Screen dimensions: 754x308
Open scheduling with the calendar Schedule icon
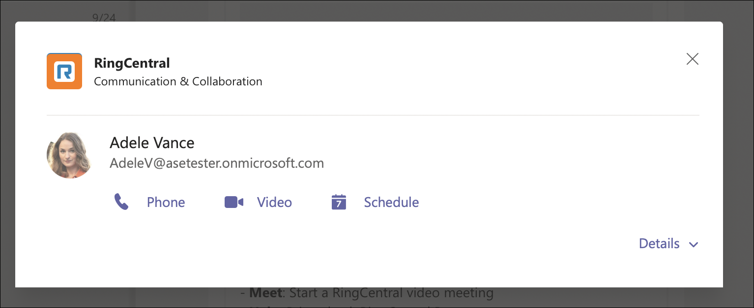point(339,202)
